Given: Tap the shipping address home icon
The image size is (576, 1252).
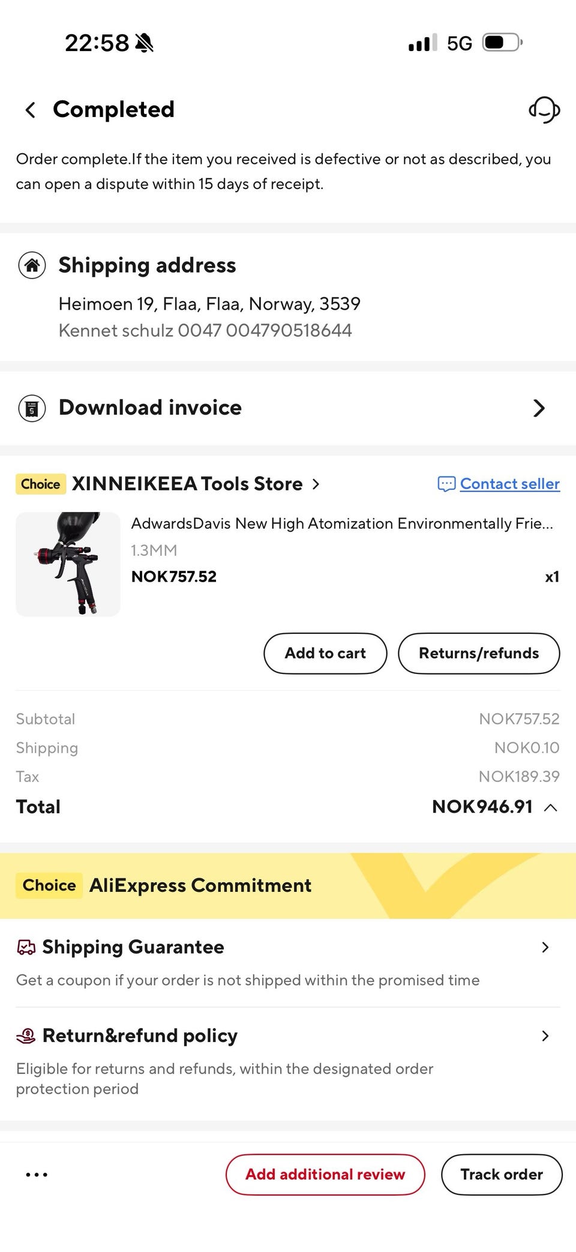Looking at the screenshot, I should [x=32, y=265].
